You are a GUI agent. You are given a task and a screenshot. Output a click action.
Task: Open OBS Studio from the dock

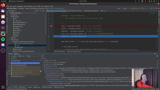(3, 50)
